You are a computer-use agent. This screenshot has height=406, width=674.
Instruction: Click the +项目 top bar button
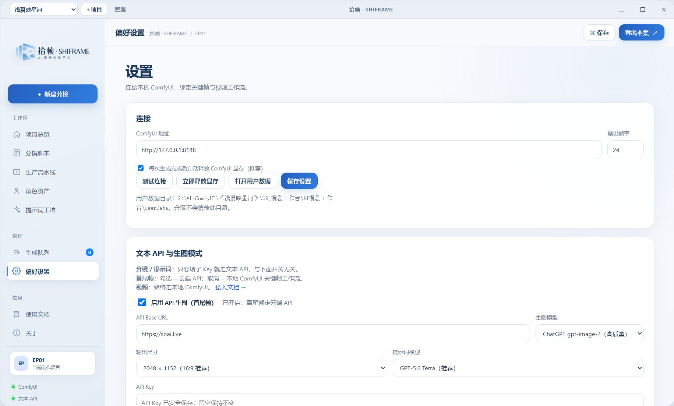click(94, 10)
